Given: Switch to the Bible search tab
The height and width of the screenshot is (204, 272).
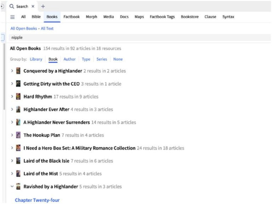Looking at the screenshot, I should click(x=36, y=17).
